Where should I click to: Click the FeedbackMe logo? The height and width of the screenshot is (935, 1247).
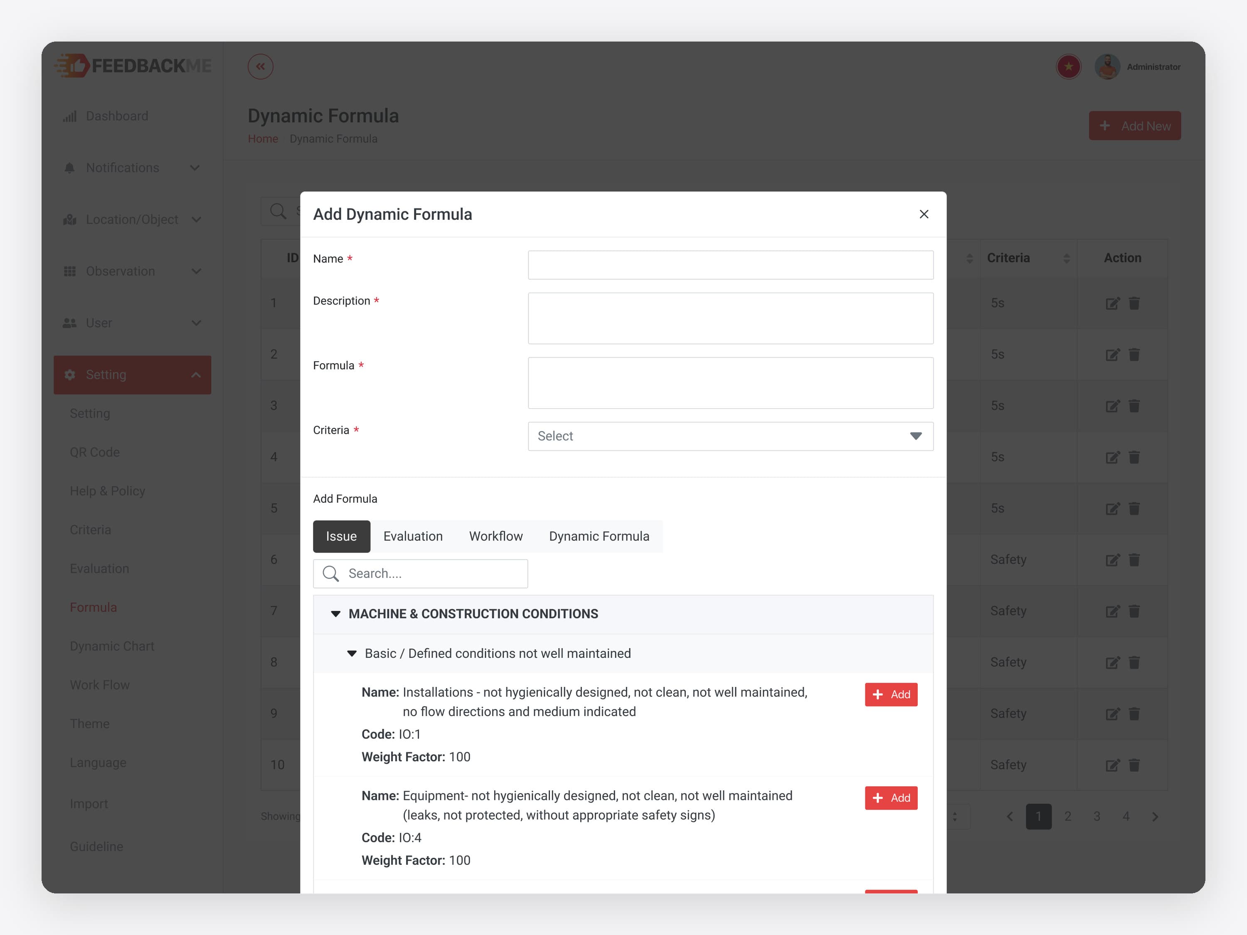133,66
